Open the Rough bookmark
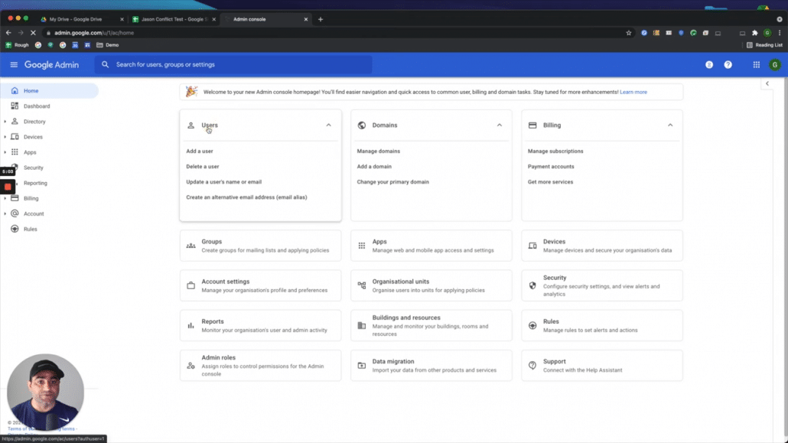 point(17,44)
